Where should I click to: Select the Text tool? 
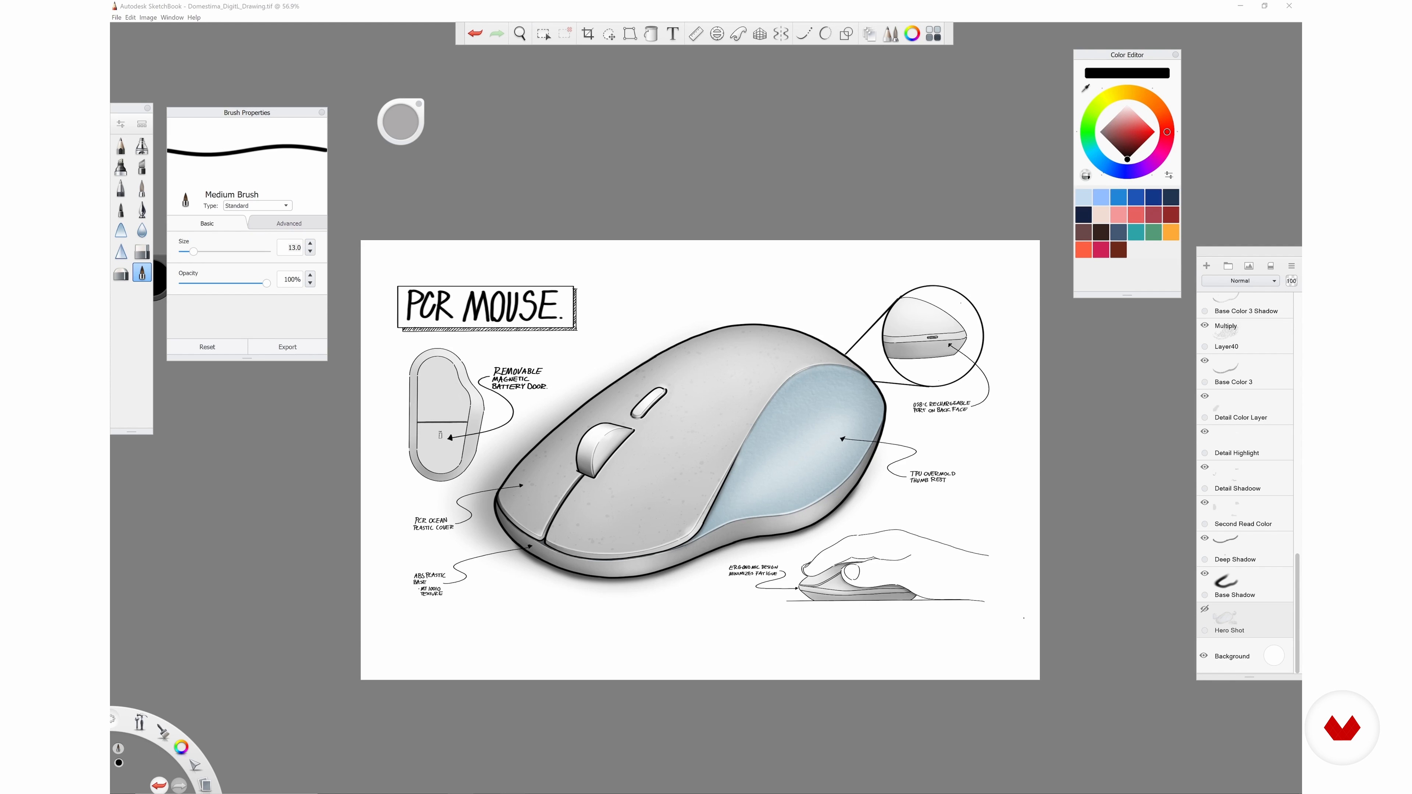(x=673, y=33)
